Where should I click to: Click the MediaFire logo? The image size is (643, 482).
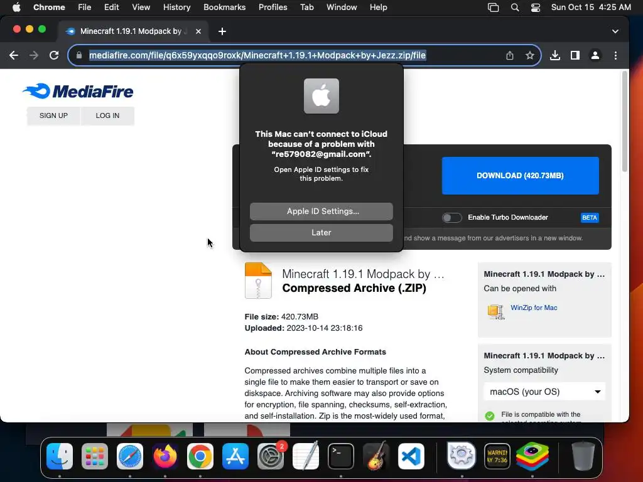[78, 91]
